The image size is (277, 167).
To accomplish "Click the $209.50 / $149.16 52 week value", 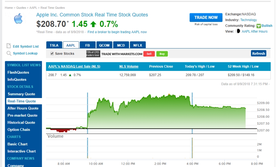I will click(241, 75).
